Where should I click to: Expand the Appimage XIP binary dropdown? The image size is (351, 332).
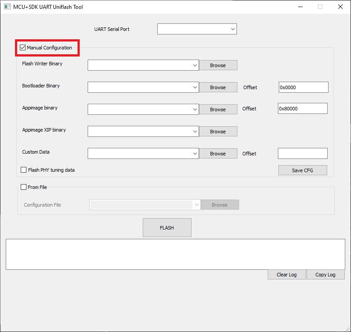tap(195, 132)
